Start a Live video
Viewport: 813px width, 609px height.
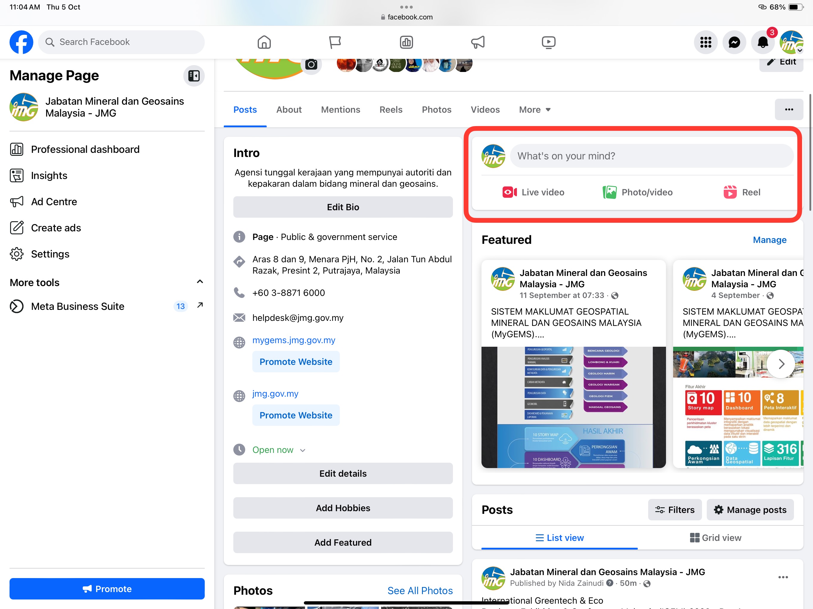(x=533, y=192)
